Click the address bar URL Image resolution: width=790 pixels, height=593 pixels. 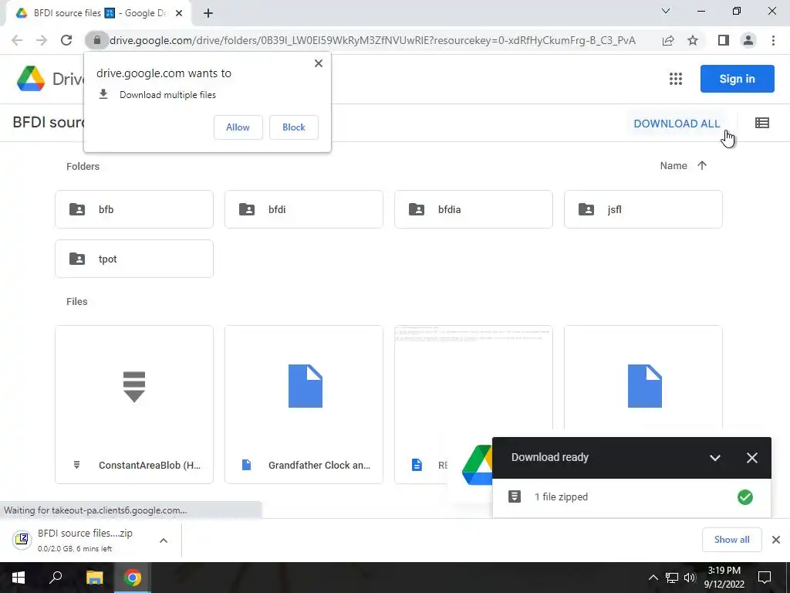click(x=373, y=40)
